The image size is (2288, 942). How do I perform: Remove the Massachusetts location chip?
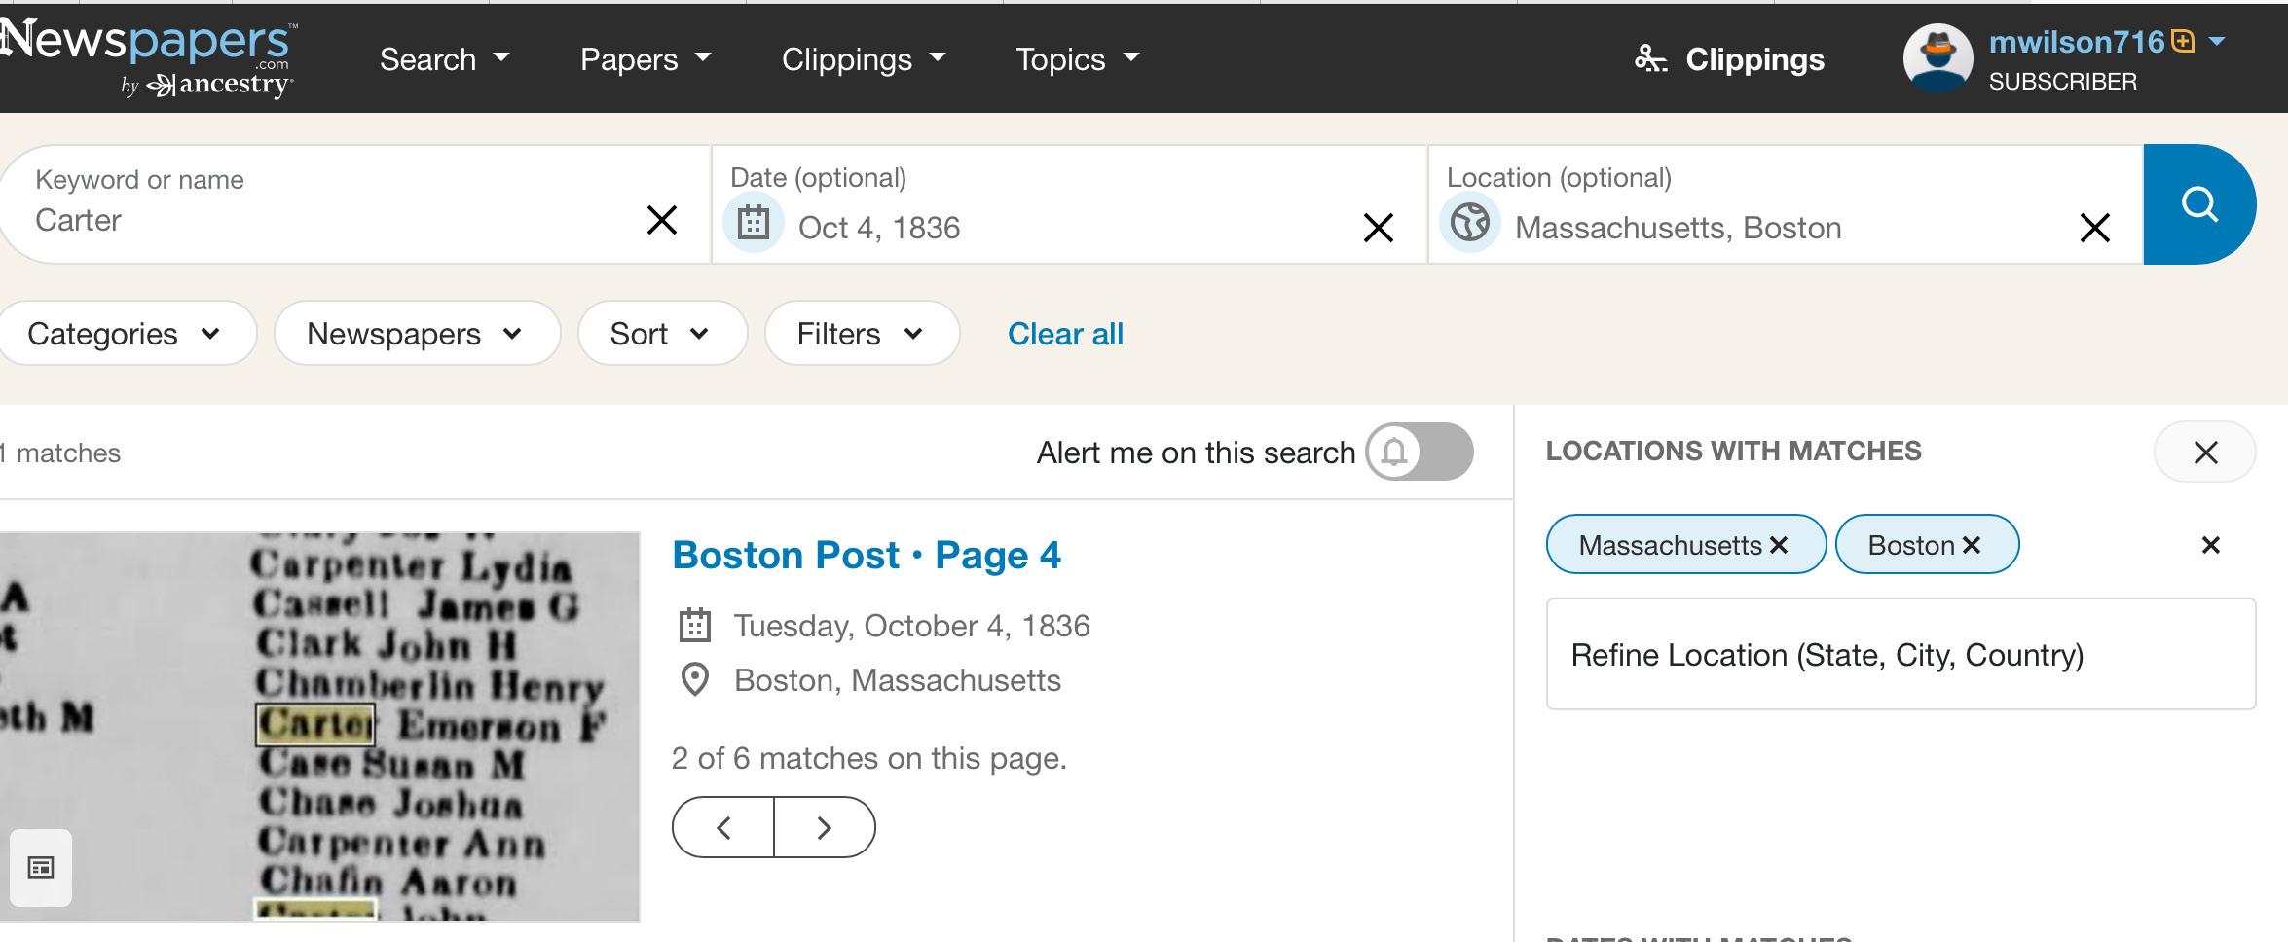pos(1780,545)
